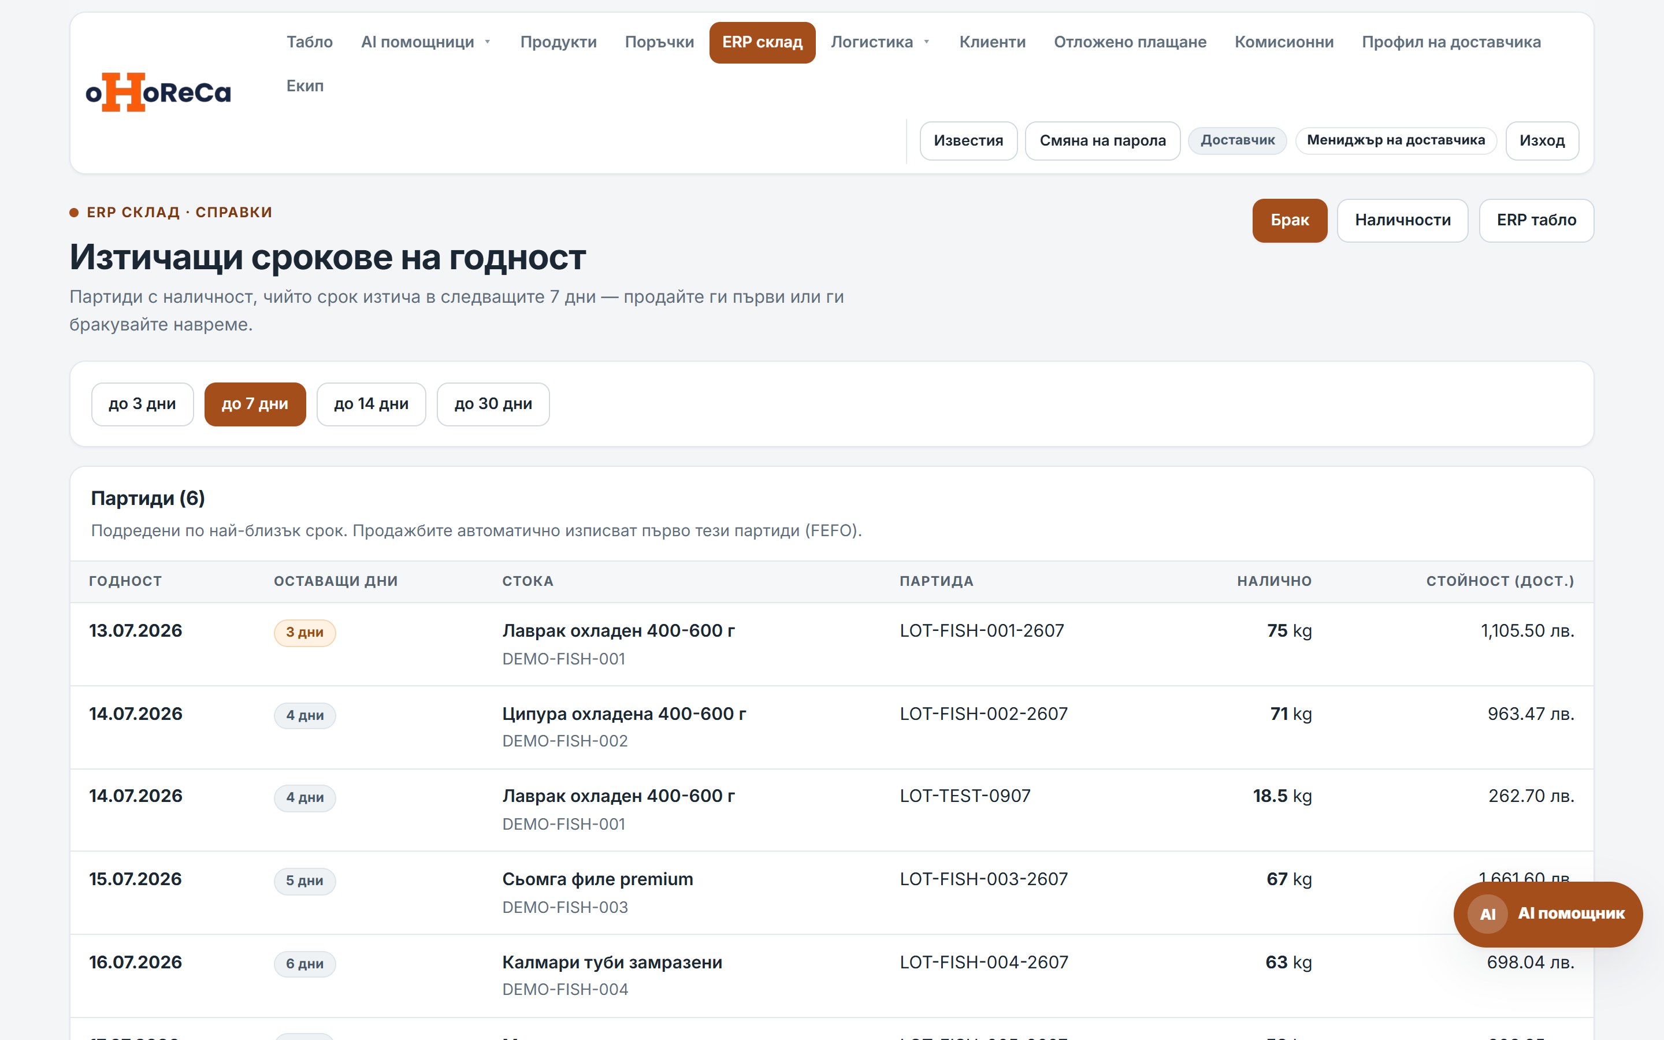Open the AI помощник chat bubble
Image resolution: width=1664 pixels, height=1040 pixels.
tap(1547, 913)
